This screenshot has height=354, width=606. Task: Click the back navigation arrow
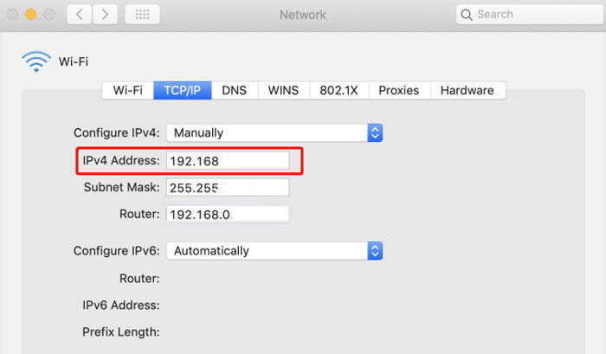click(78, 15)
